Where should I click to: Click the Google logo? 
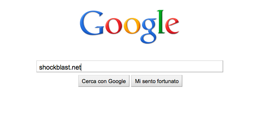pos(129,27)
